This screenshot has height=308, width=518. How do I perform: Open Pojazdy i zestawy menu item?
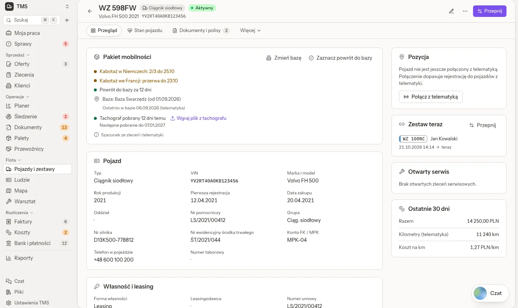click(x=37, y=169)
